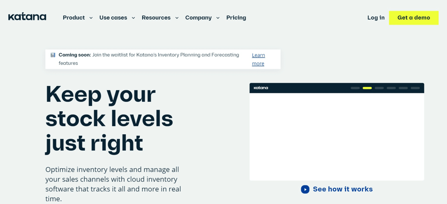Select the yellow highlighted pill in the preview header
The width and height of the screenshot is (447, 204).
[x=367, y=88]
